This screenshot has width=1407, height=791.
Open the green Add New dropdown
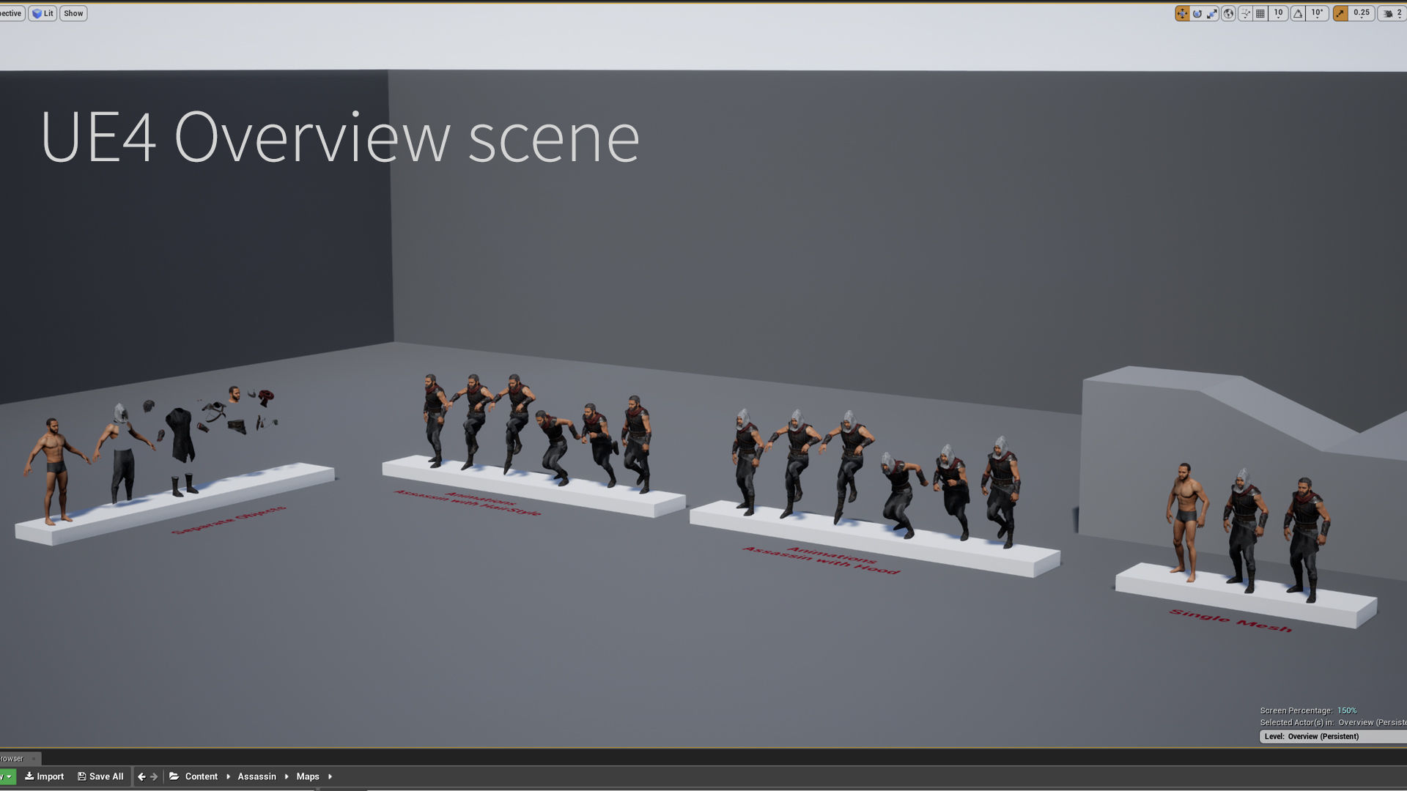(7, 776)
